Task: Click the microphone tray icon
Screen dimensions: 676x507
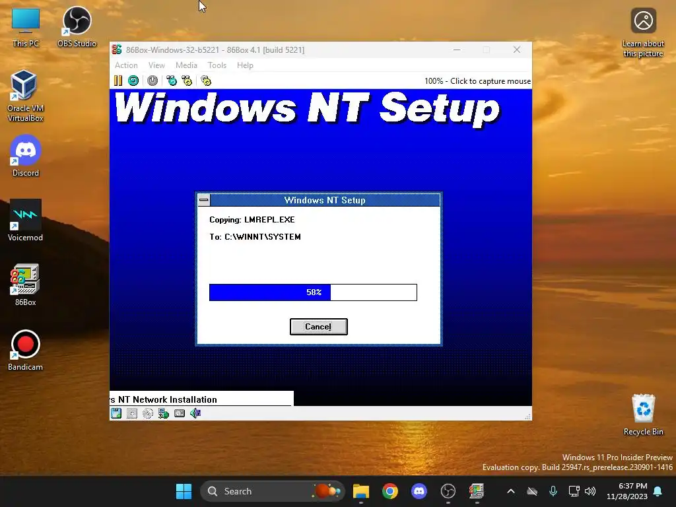Action: tap(553, 491)
